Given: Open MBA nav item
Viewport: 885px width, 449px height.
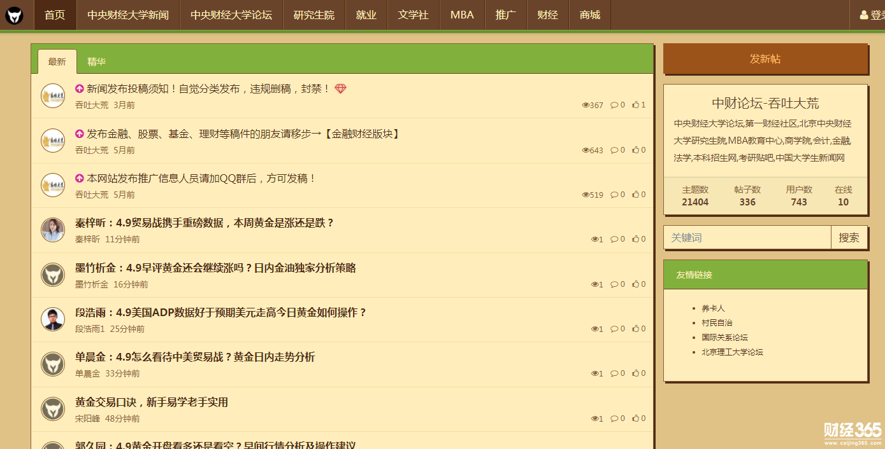Looking at the screenshot, I should click(x=462, y=15).
